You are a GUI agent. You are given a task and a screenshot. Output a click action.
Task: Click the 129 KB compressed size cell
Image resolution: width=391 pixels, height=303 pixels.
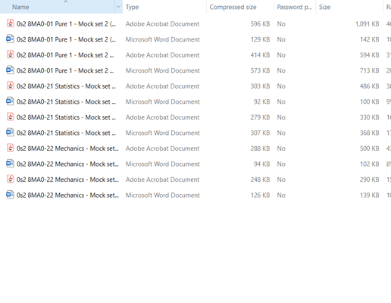(x=260, y=39)
